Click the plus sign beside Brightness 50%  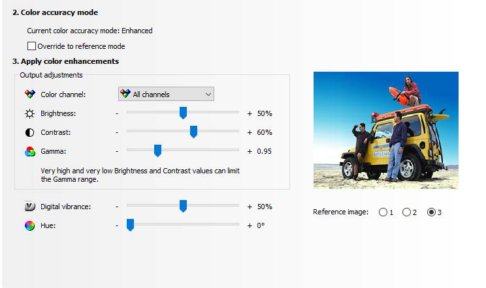[x=250, y=113]
